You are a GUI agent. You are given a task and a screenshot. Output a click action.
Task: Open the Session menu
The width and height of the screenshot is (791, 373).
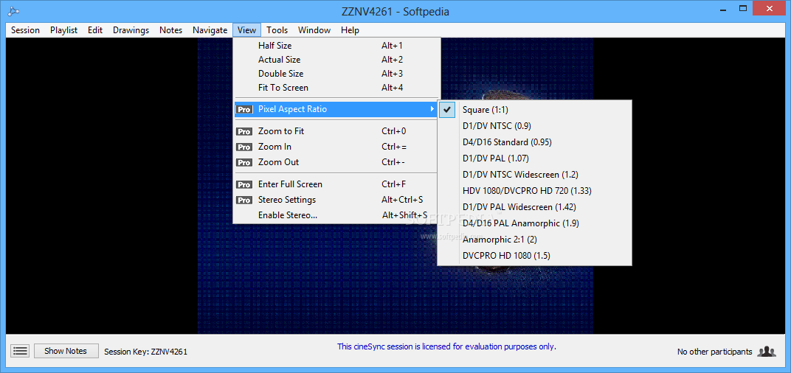pos(25,30)
